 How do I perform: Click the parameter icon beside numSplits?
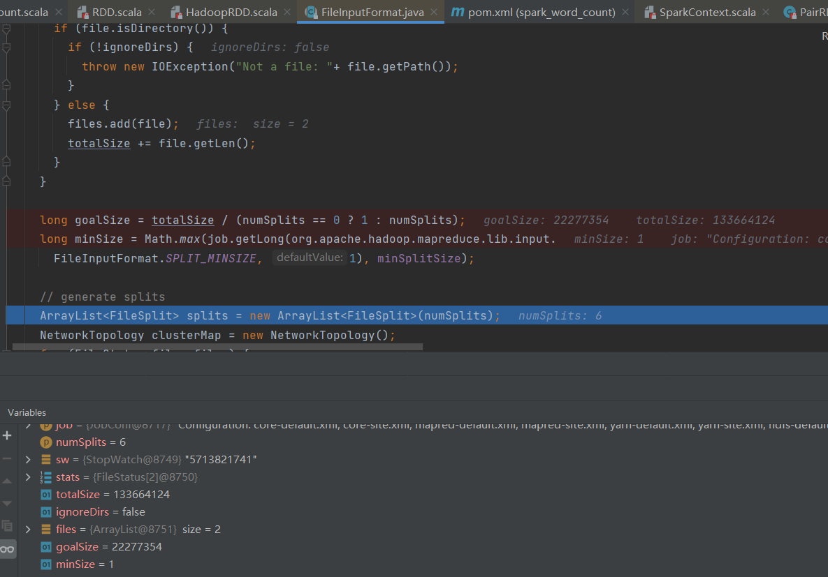tap(46, 442)
